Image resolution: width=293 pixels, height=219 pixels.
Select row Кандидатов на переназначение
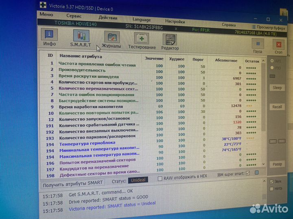pos(151,165)
